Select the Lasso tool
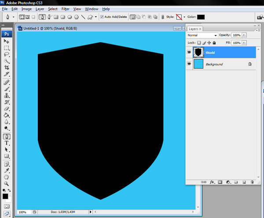 coord(7,54)
